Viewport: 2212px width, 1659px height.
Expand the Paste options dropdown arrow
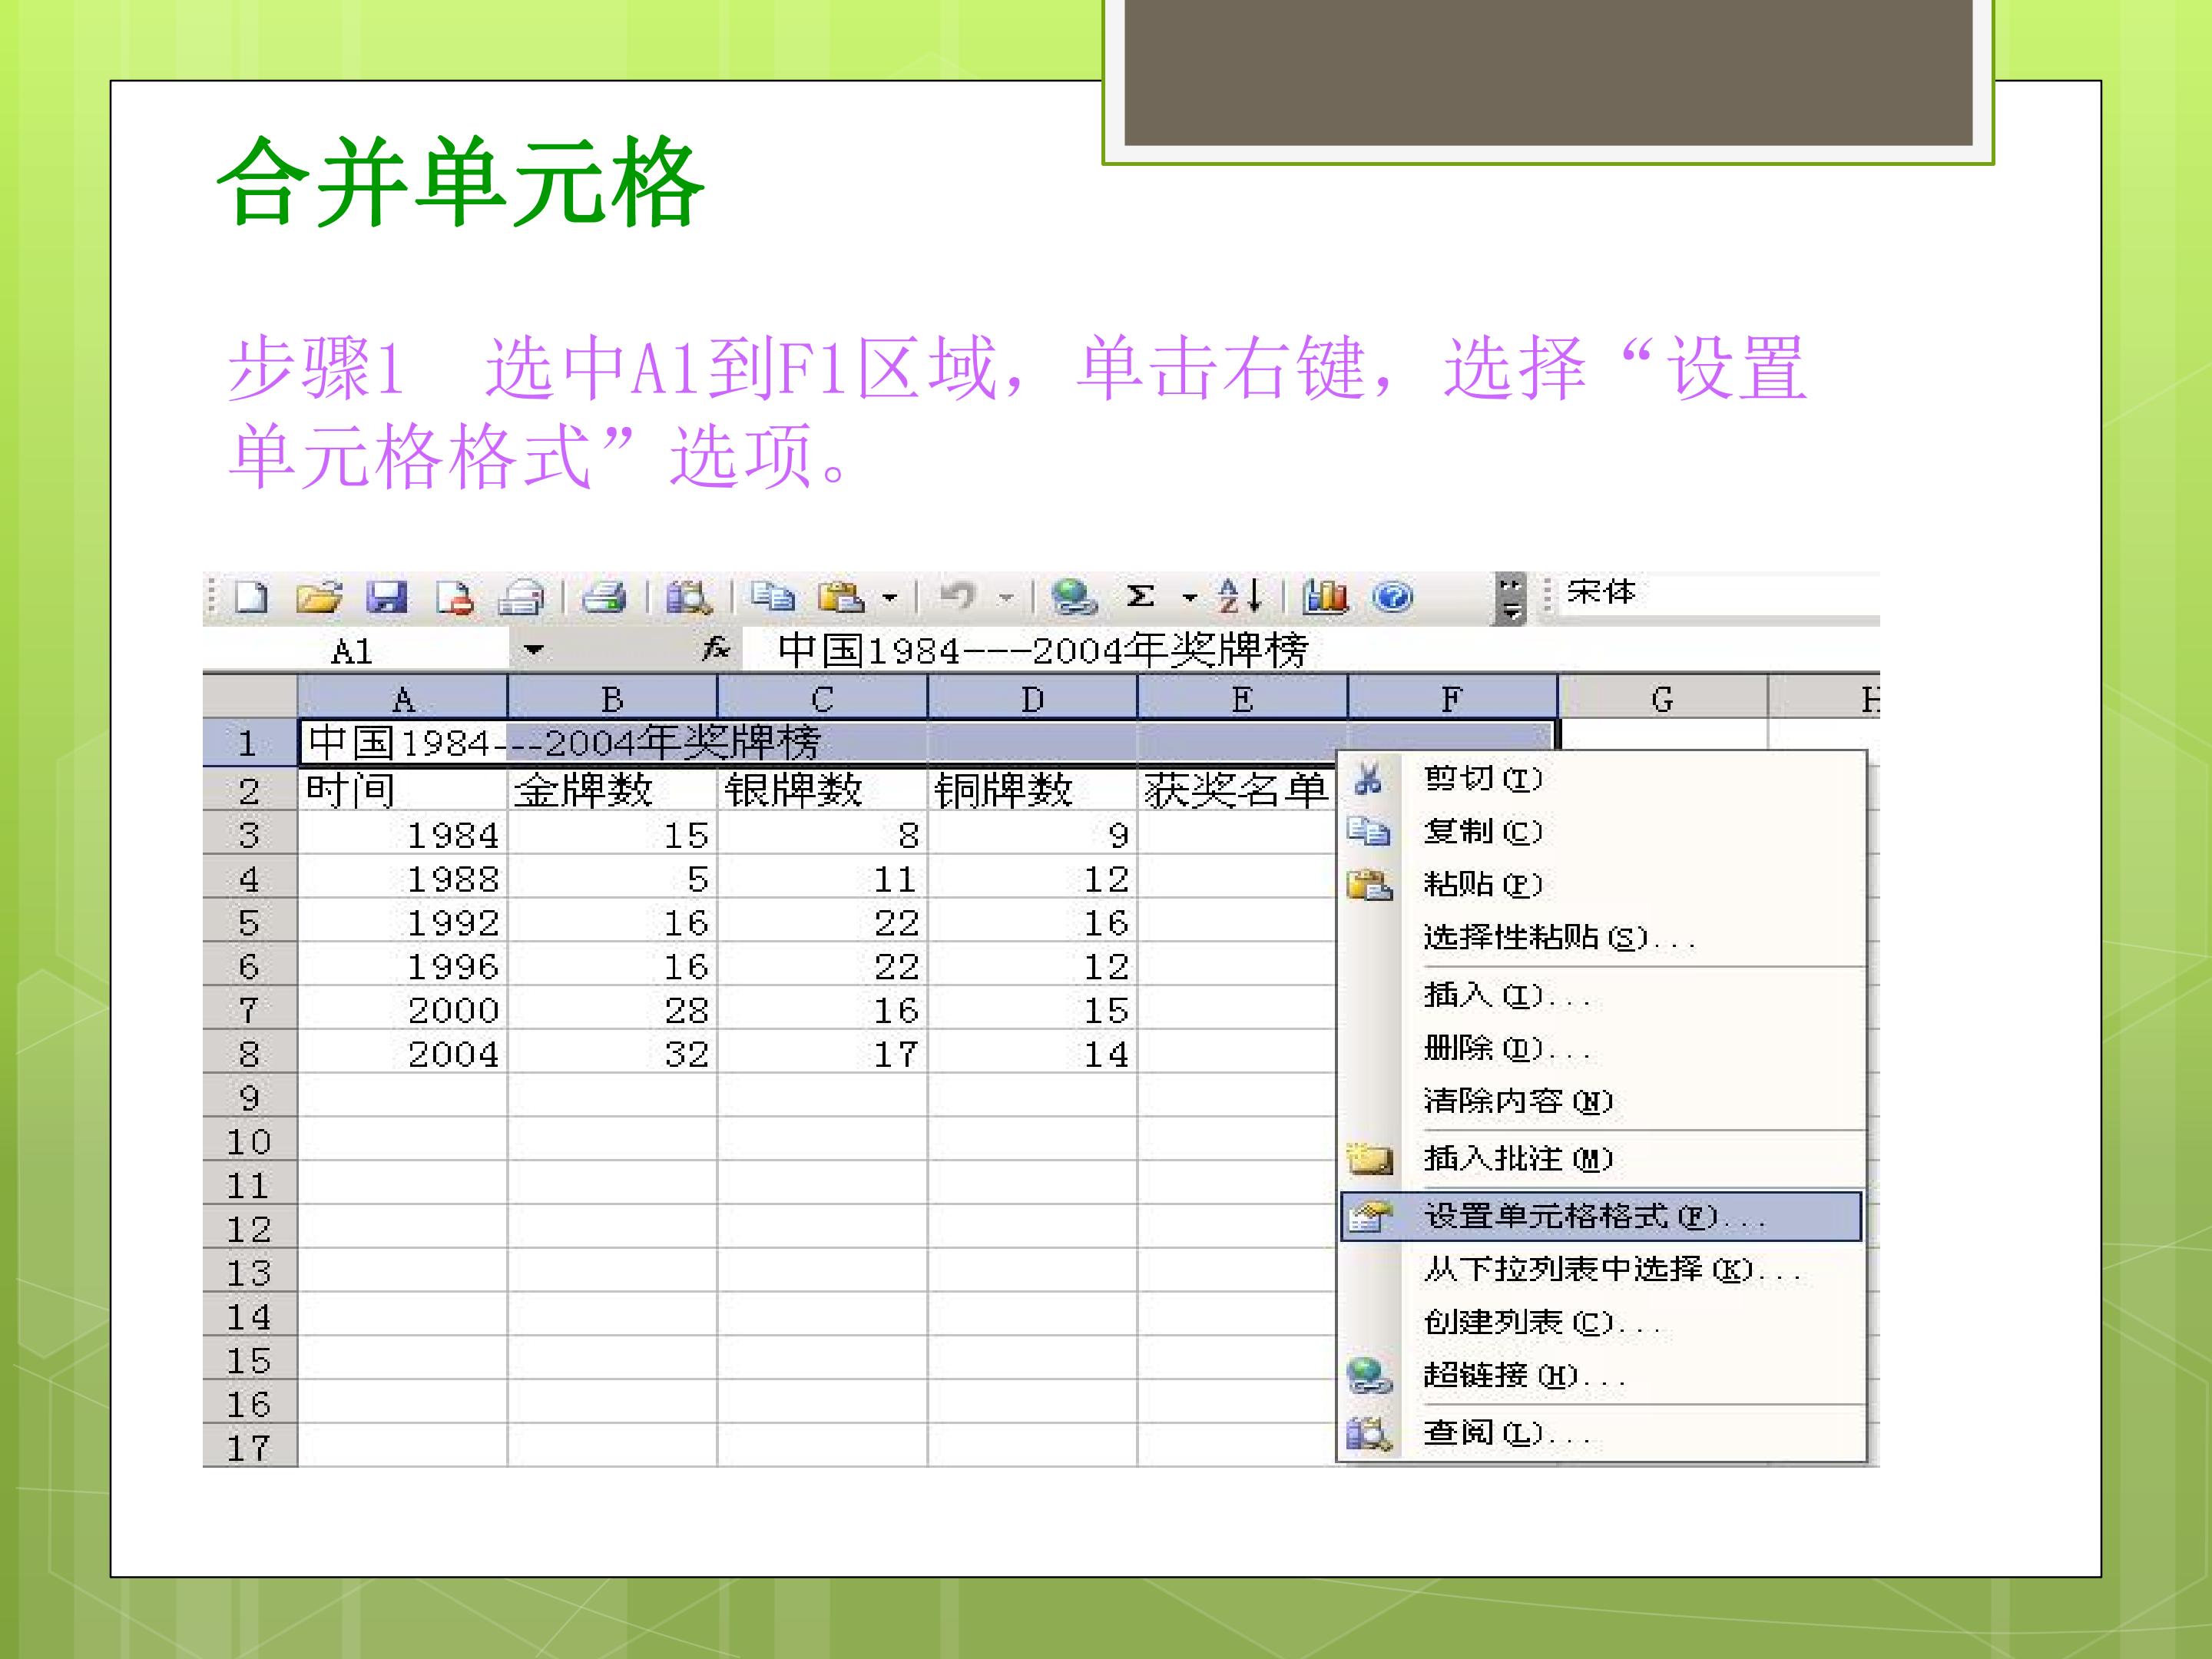click(889, 598)
